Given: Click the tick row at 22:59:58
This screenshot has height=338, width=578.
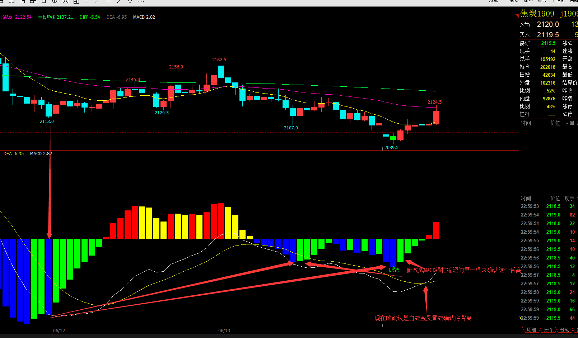Looking at the screenshot, I should pyautogui.click(x=549, y=292).
